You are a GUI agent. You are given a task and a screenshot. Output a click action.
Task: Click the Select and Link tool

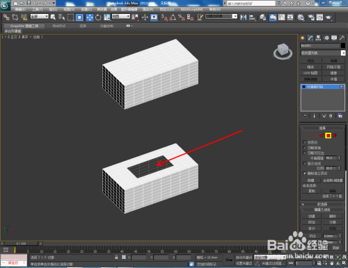(6, 17)
